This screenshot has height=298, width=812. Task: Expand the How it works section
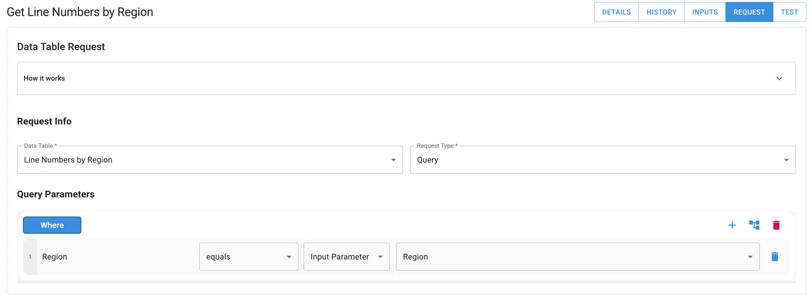tap(779, 78)
